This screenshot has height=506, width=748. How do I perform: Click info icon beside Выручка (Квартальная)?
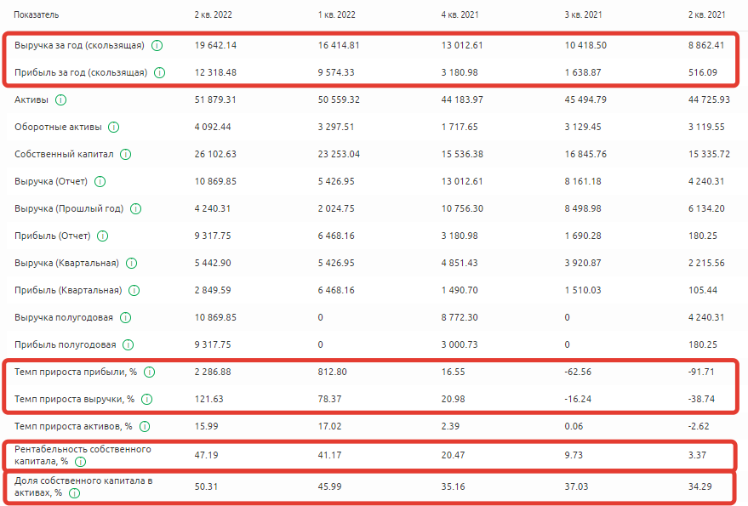tap(131, 263)
